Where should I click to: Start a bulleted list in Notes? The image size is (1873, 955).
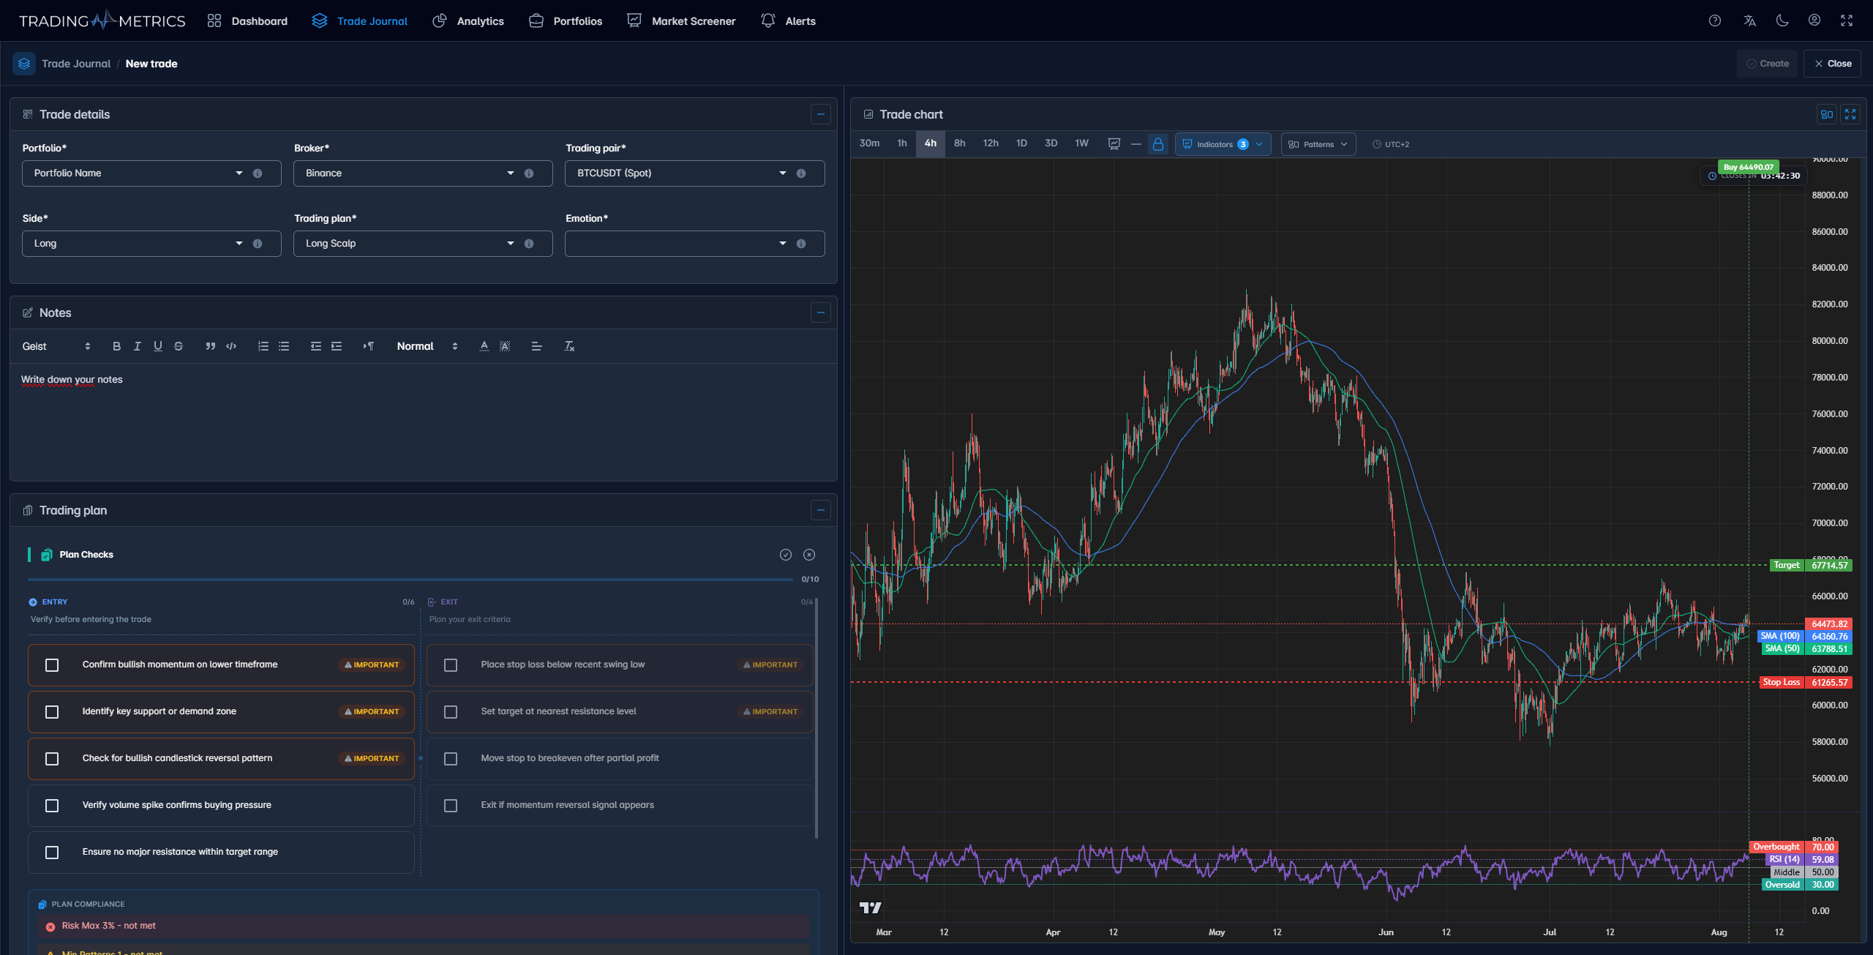click(x=284, y=346)
